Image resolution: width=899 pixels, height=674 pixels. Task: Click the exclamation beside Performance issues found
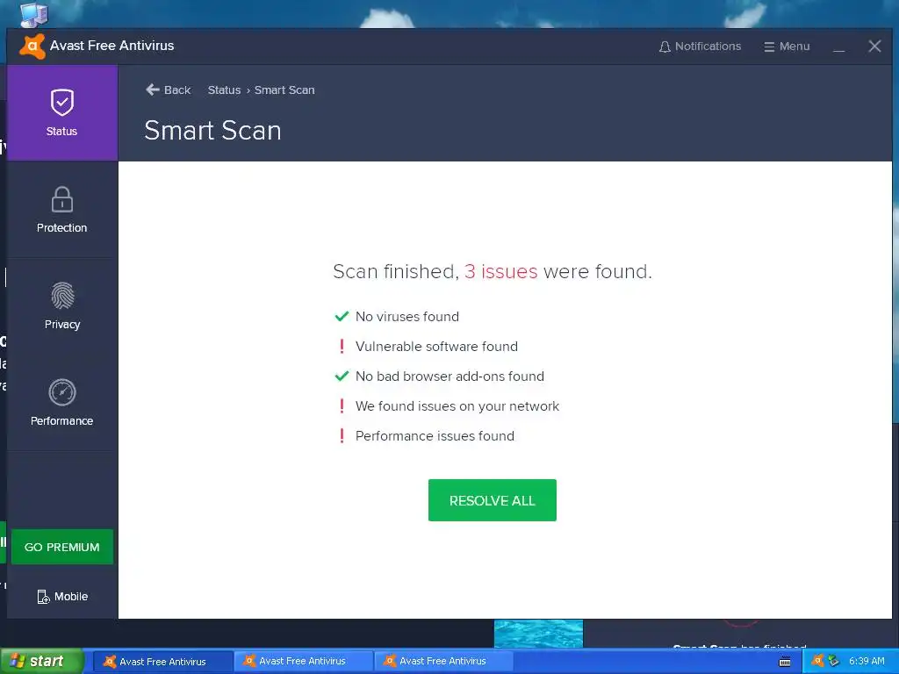(x=342, y=435)
